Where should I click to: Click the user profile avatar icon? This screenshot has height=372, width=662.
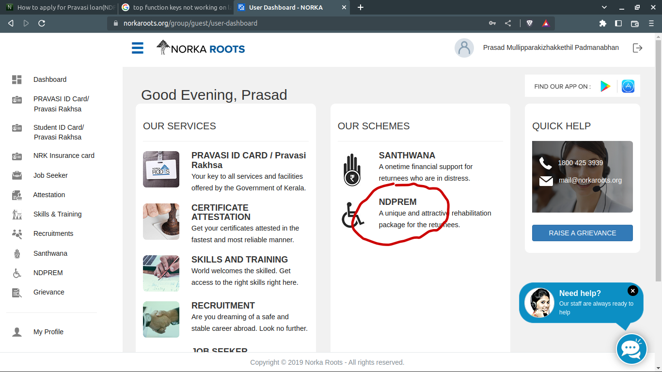point(464,48)
